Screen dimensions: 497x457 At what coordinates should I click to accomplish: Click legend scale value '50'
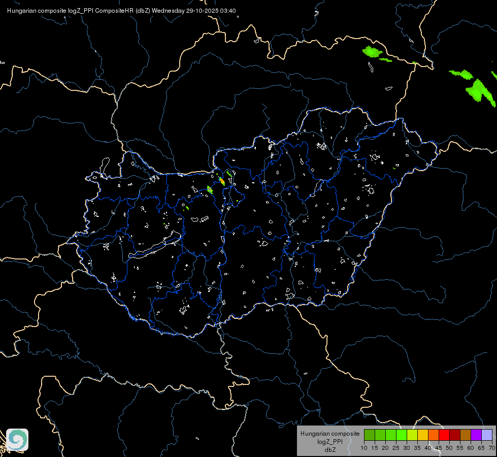tap(449, 448)
